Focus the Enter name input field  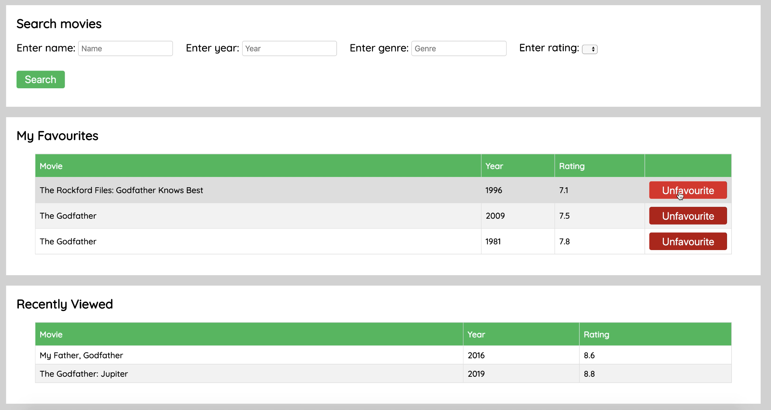[x=125, y=48]
